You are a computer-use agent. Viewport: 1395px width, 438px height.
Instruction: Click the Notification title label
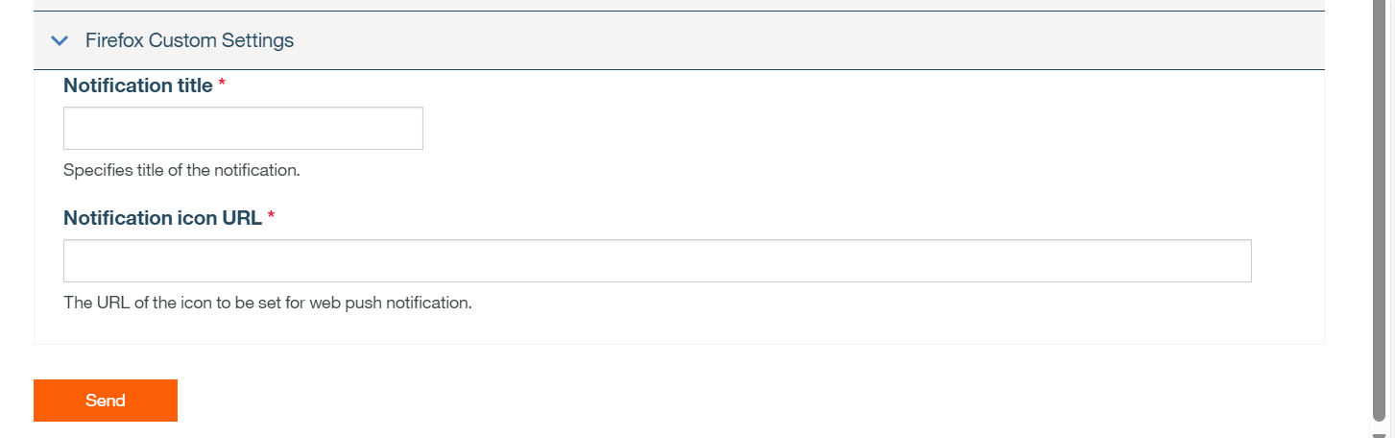tap(137, 85)
